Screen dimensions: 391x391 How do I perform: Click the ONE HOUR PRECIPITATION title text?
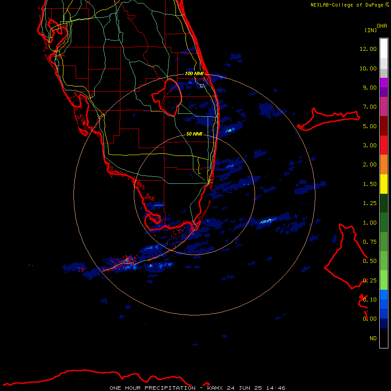click(x=152, y=388)
